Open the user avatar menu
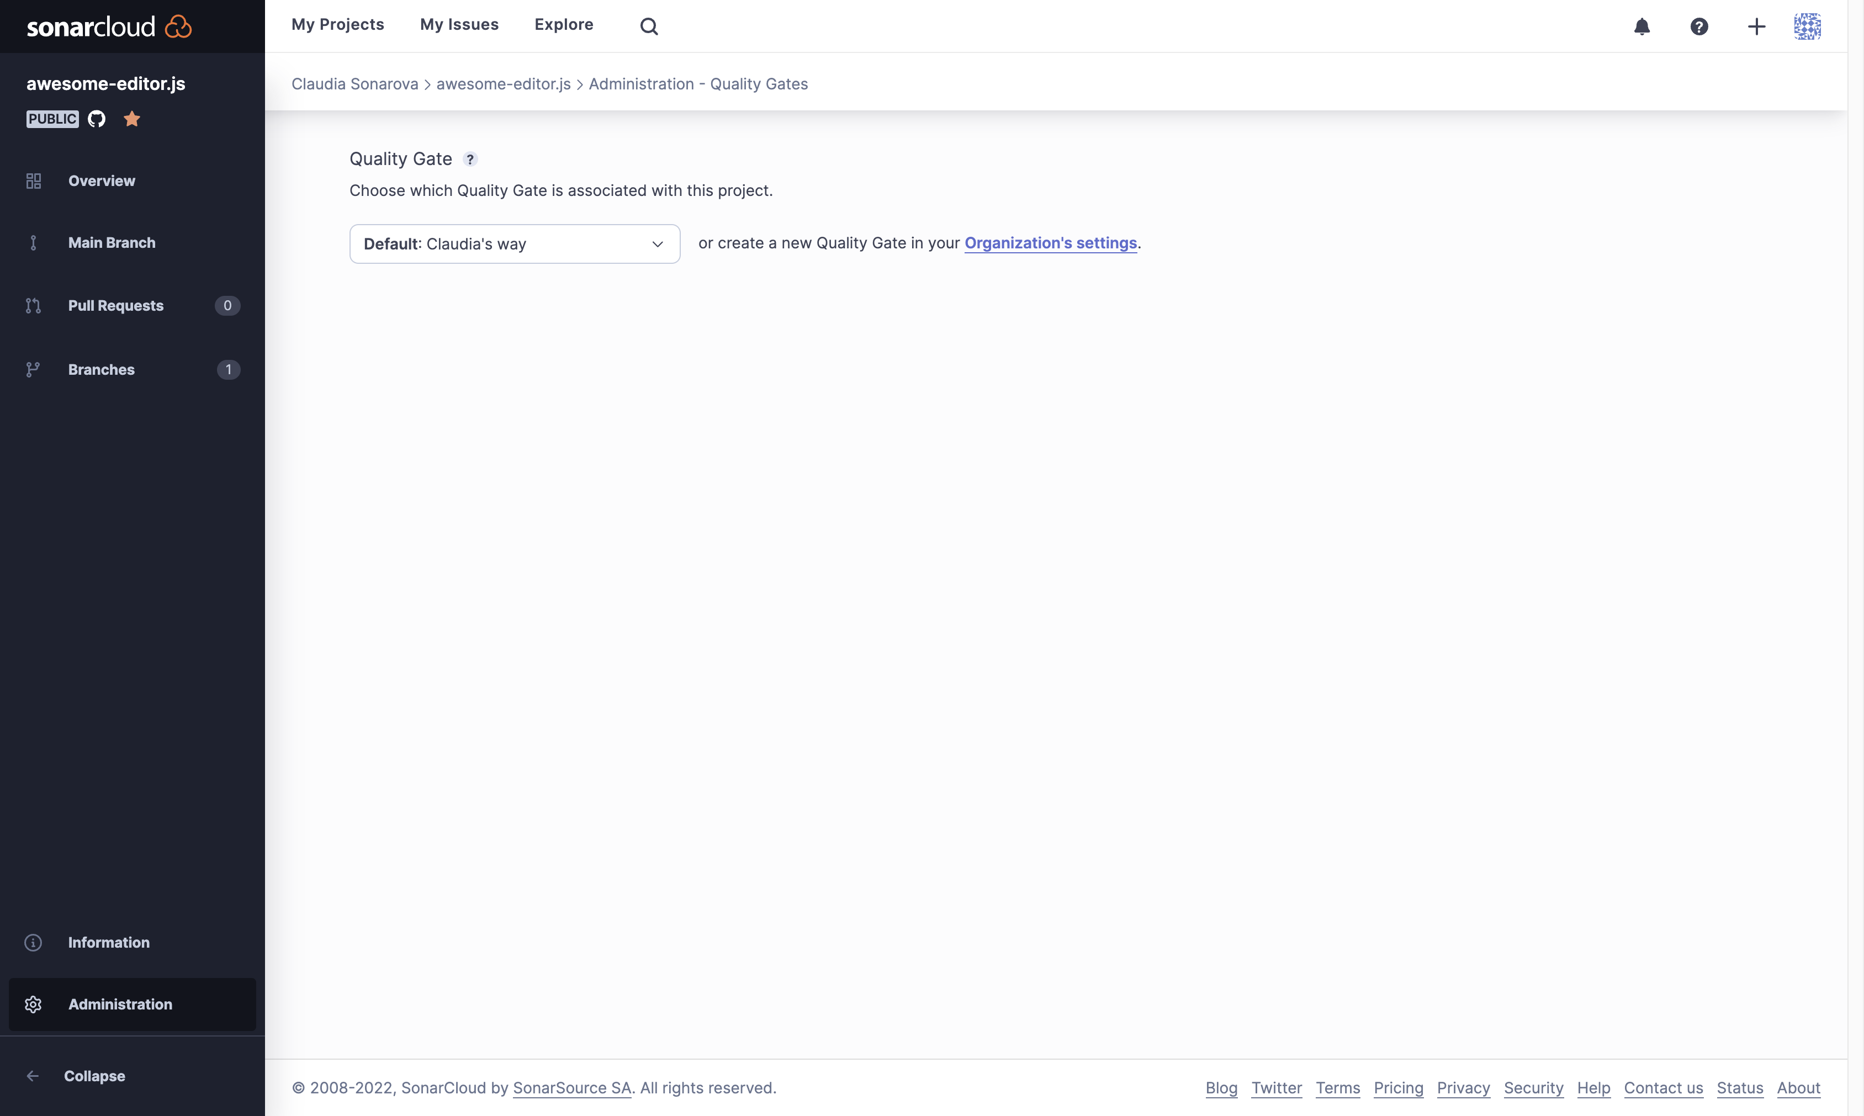1864x1116 pixels. point(1807,26)
